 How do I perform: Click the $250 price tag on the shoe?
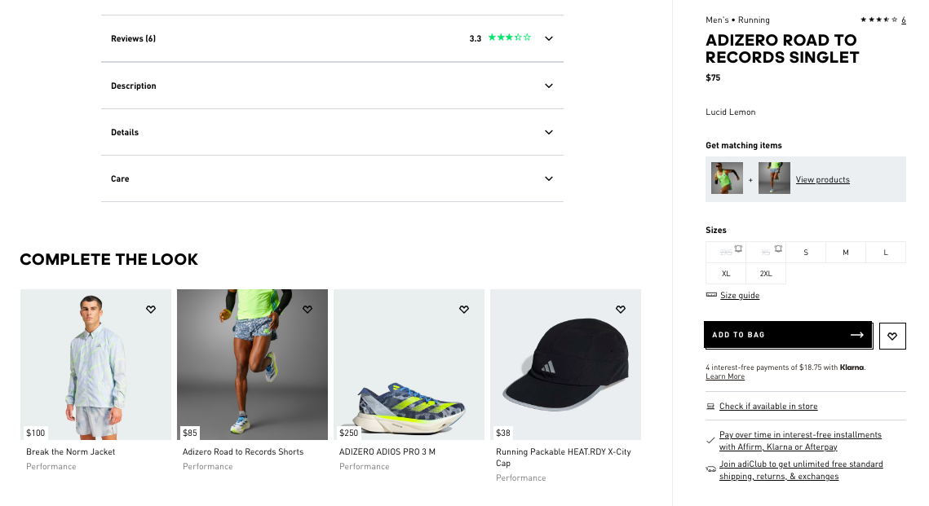[349, 433]
